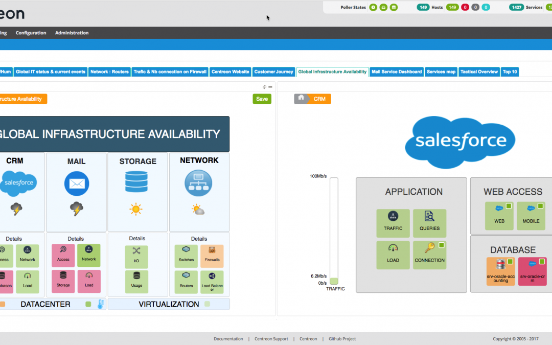Click the grey hosts unreachable badge
This screenshot has width=552, height=345.
coord(475,7)
